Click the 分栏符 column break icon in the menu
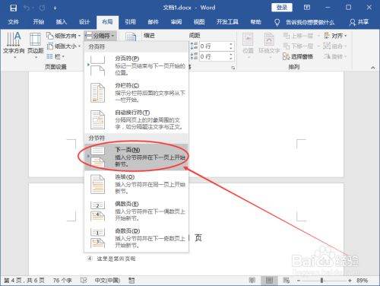Viewport: 380px width, 286px height. point(97,93)
